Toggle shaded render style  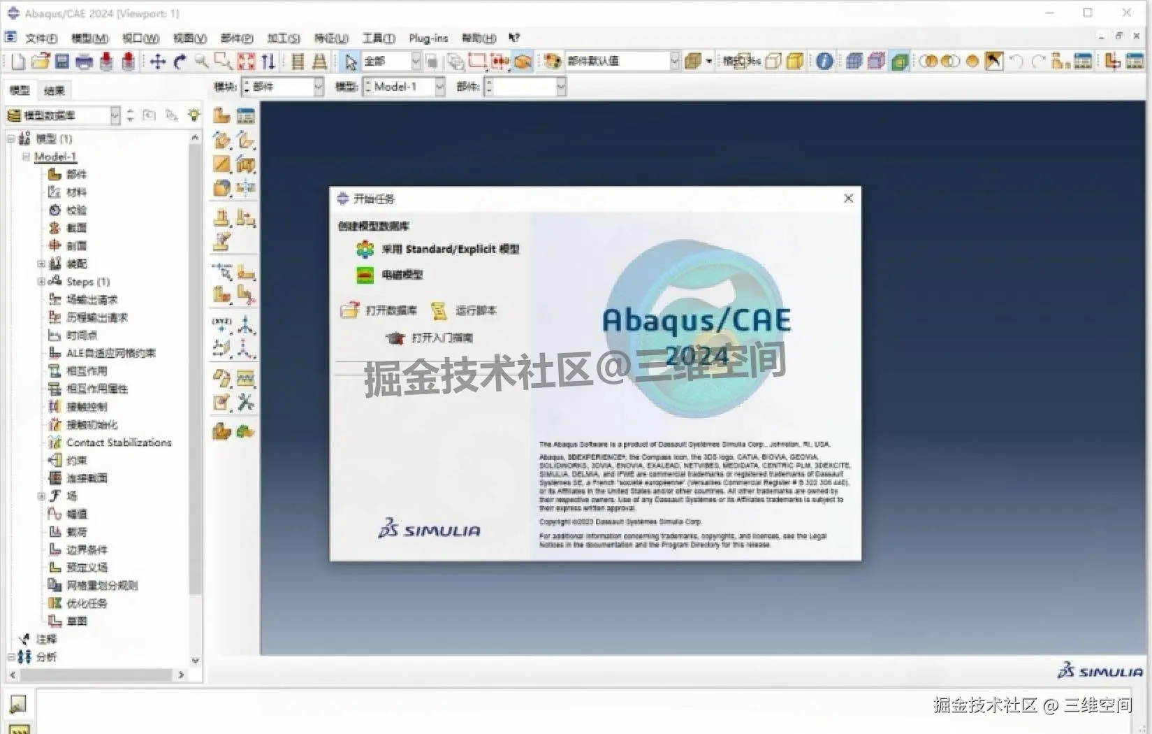click(901, 62)
